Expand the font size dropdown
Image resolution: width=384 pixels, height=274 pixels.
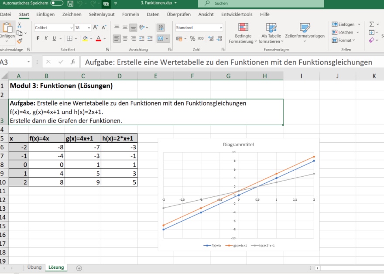point(89,27)
